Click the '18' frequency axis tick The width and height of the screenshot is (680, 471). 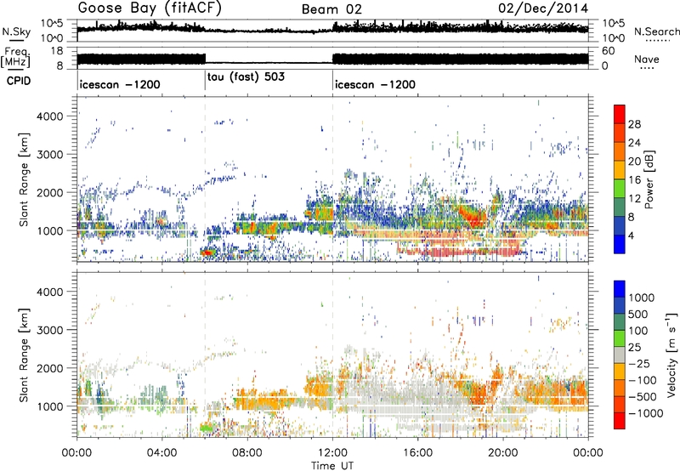coord(57,51)
